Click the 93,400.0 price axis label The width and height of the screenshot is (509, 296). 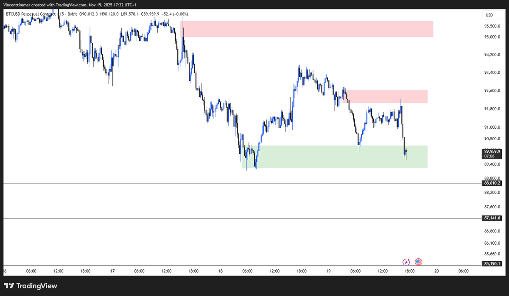pyautogui.click(x=492, y=72)
